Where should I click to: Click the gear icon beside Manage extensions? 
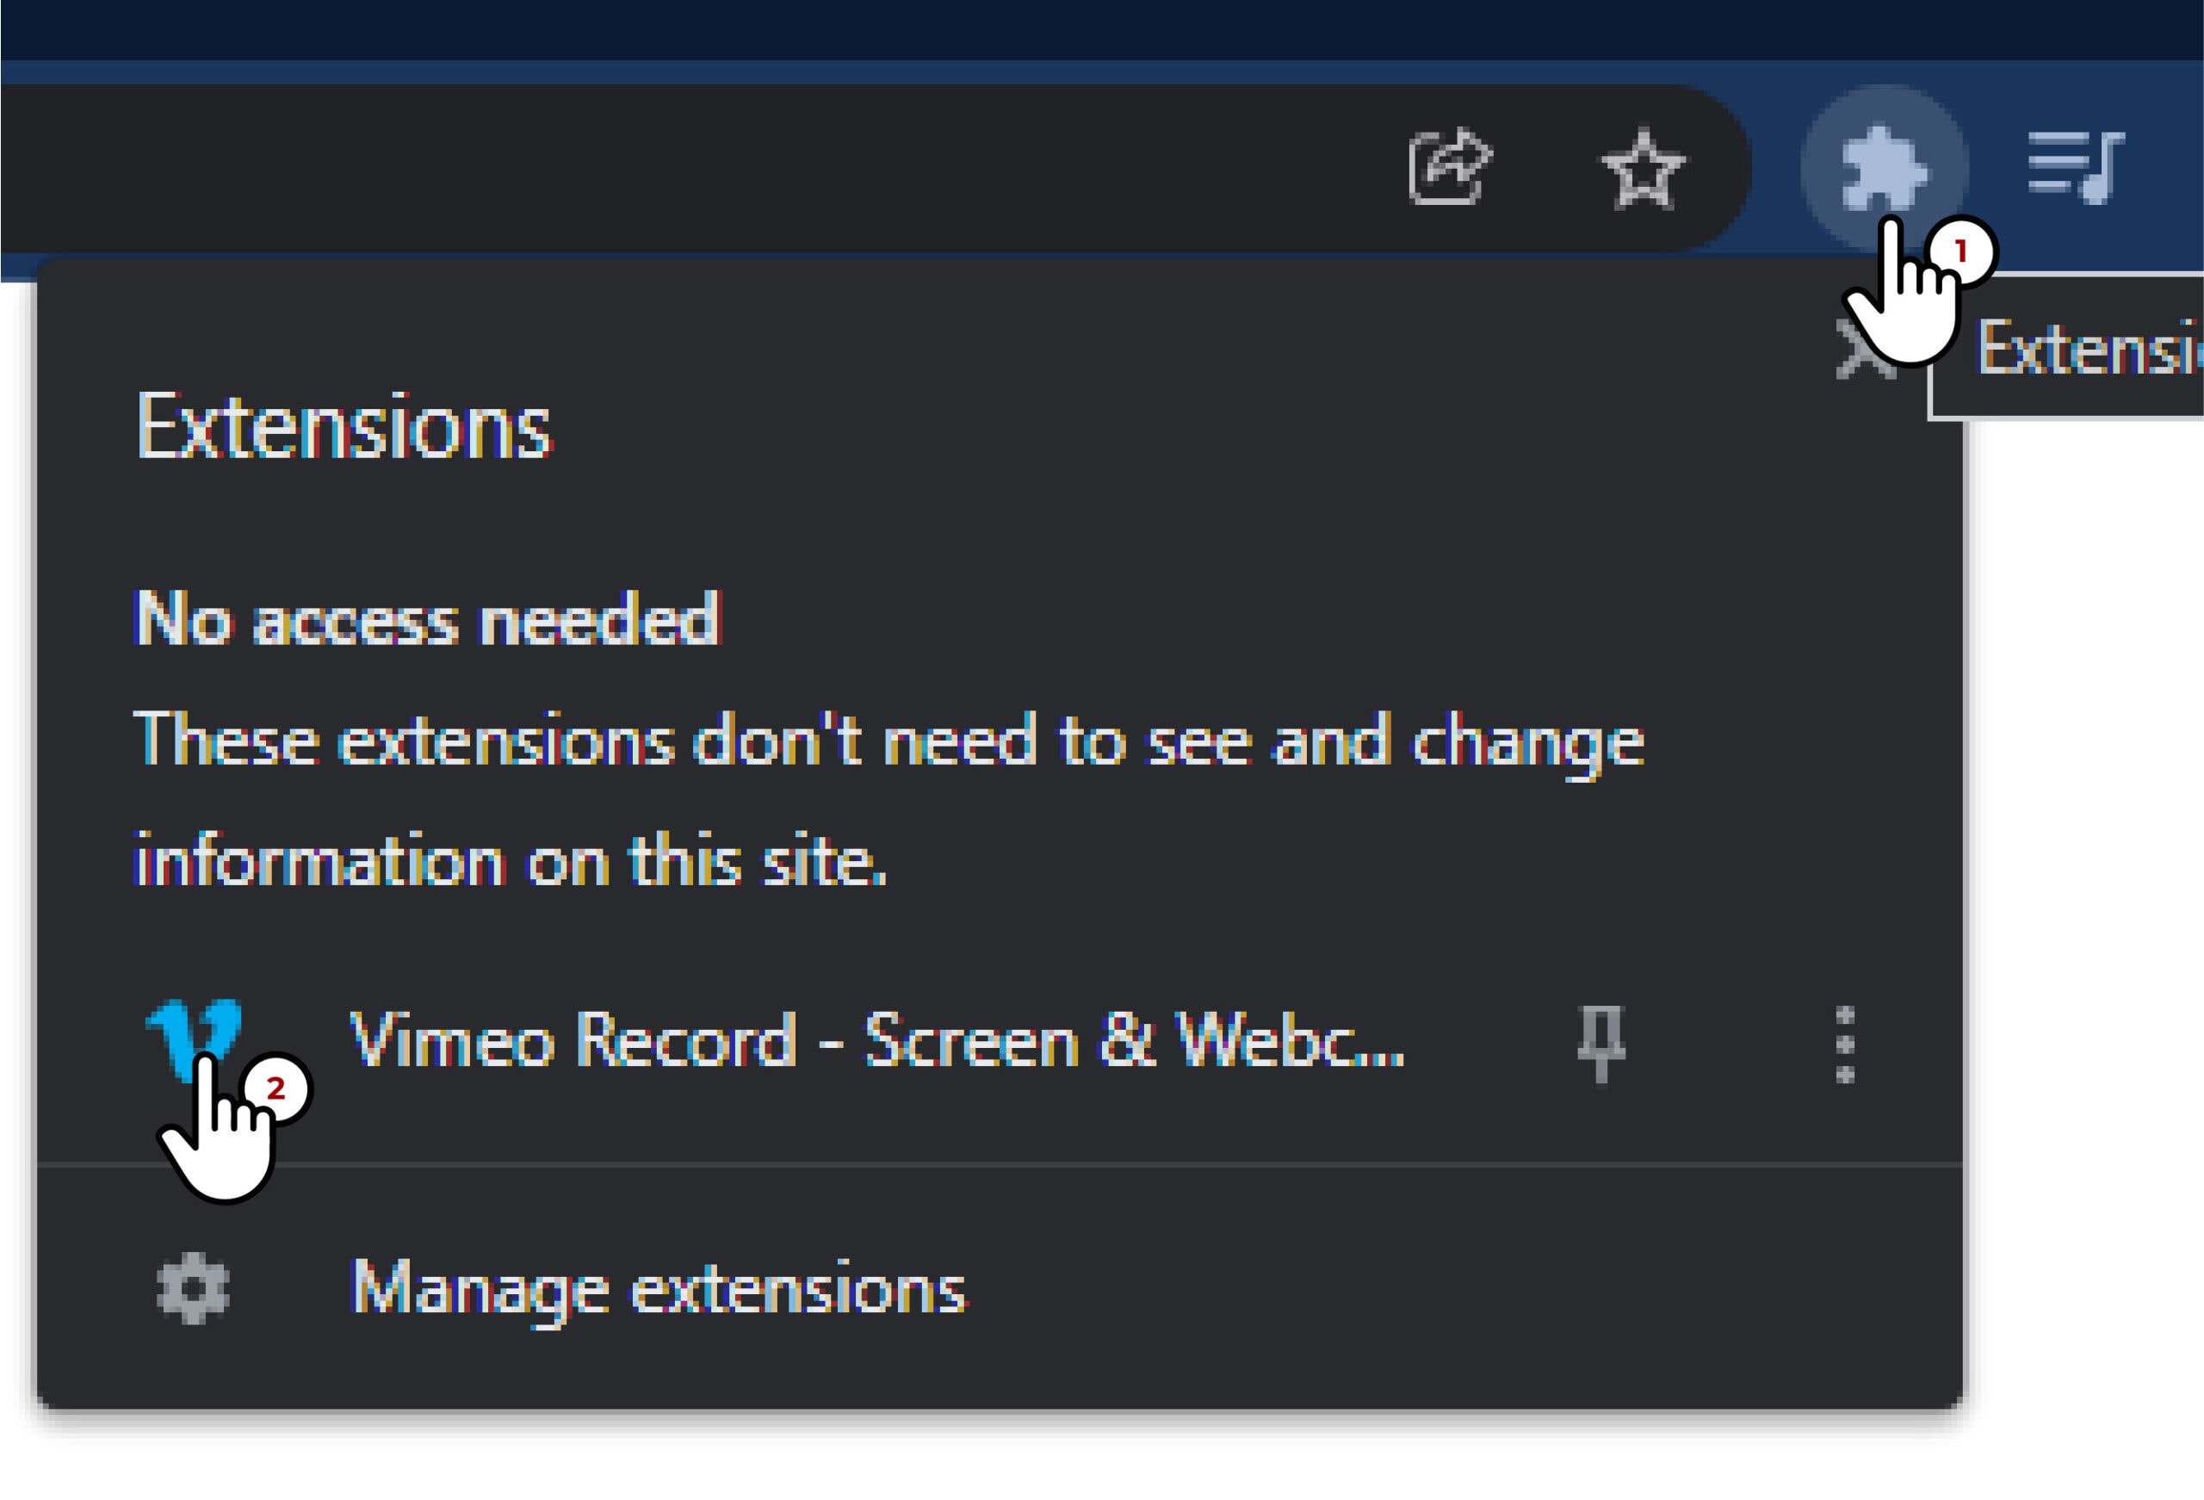pos(194,1287)
